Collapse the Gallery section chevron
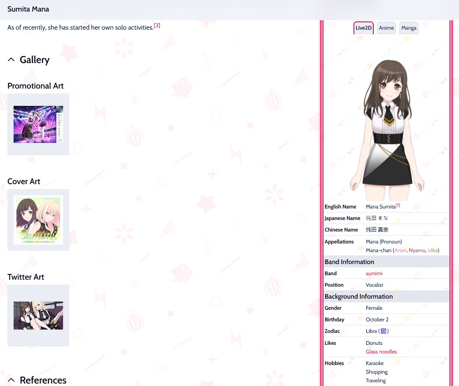This screenshot has width=459, height=386. point(11,60)
